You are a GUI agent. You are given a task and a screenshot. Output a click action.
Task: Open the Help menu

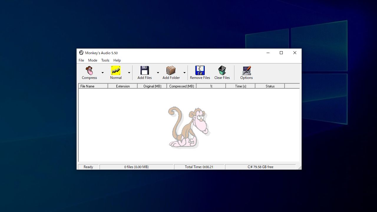tap(117, 60)
